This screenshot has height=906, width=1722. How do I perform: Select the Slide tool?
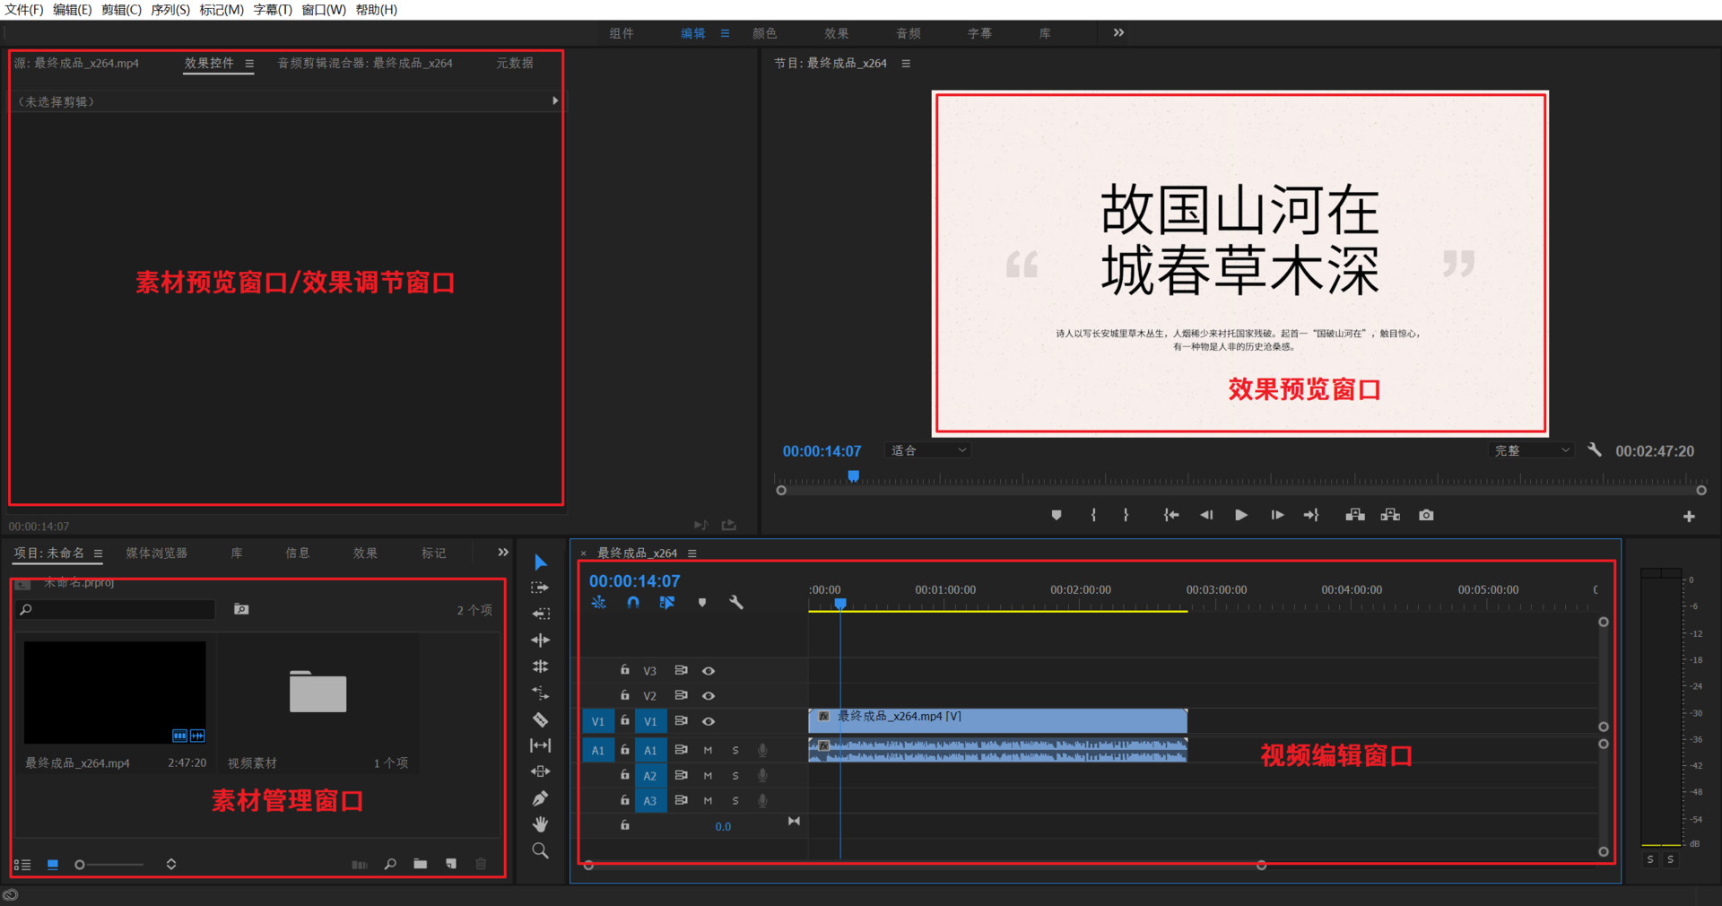pyautogui.click(x=540, y=771)
